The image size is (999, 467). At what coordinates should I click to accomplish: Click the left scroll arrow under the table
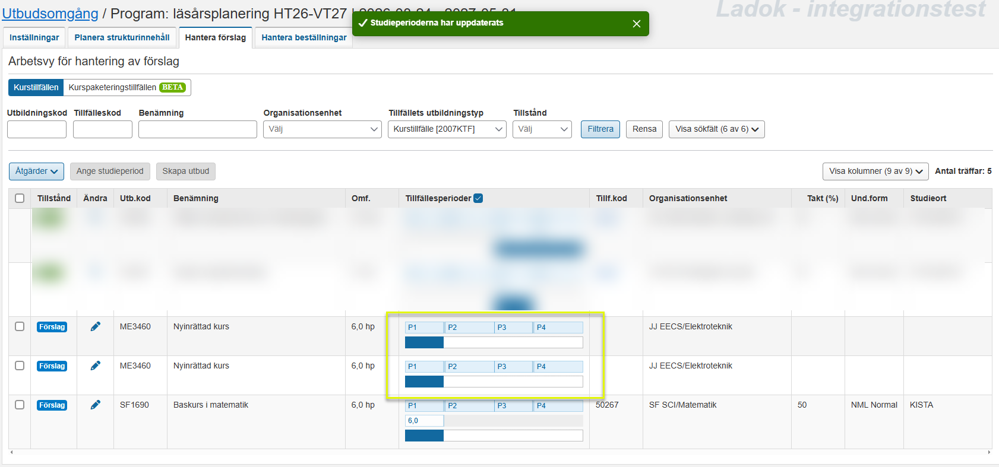tap(12, 452)
